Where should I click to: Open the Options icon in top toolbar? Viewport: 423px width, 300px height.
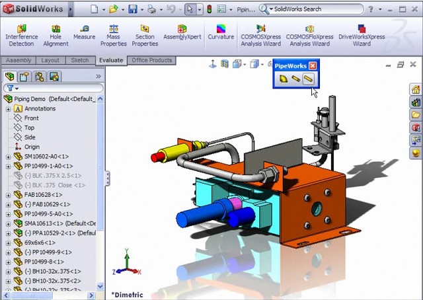(x=221, y=9)
